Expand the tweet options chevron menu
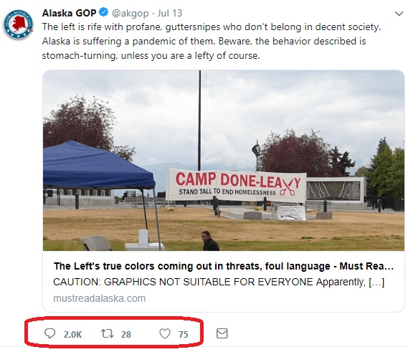Viewport: 408px width, 352px height. coord(399,14)
